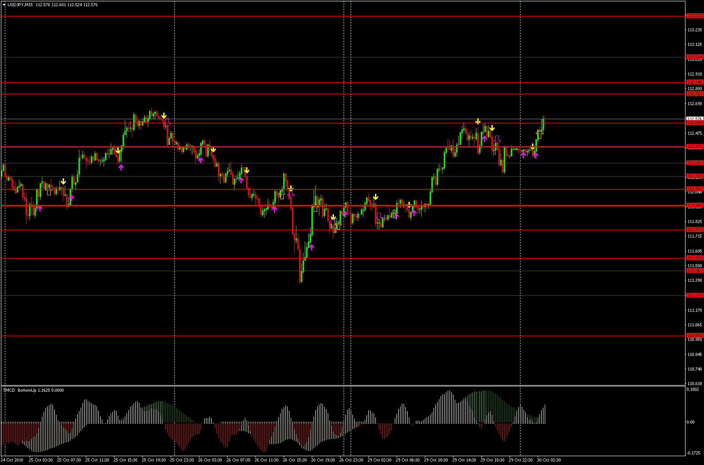Click the 111.170 price scale value
This screenshot has width=704, height=465.
pyautogui.click(x=695, y=310)
